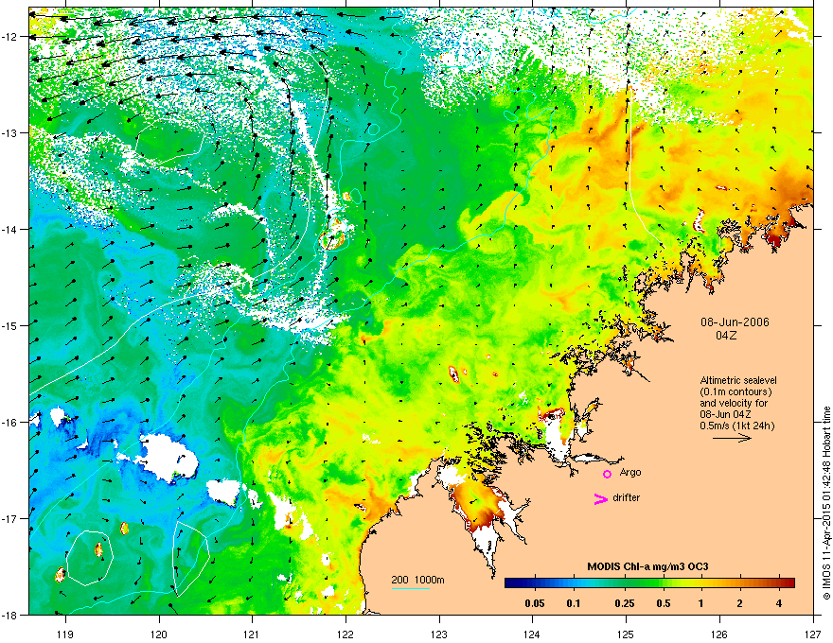Click the '0.5m/s (1kt 24h)' scale text
Screen dimensions: 833x643
(737, 426)
